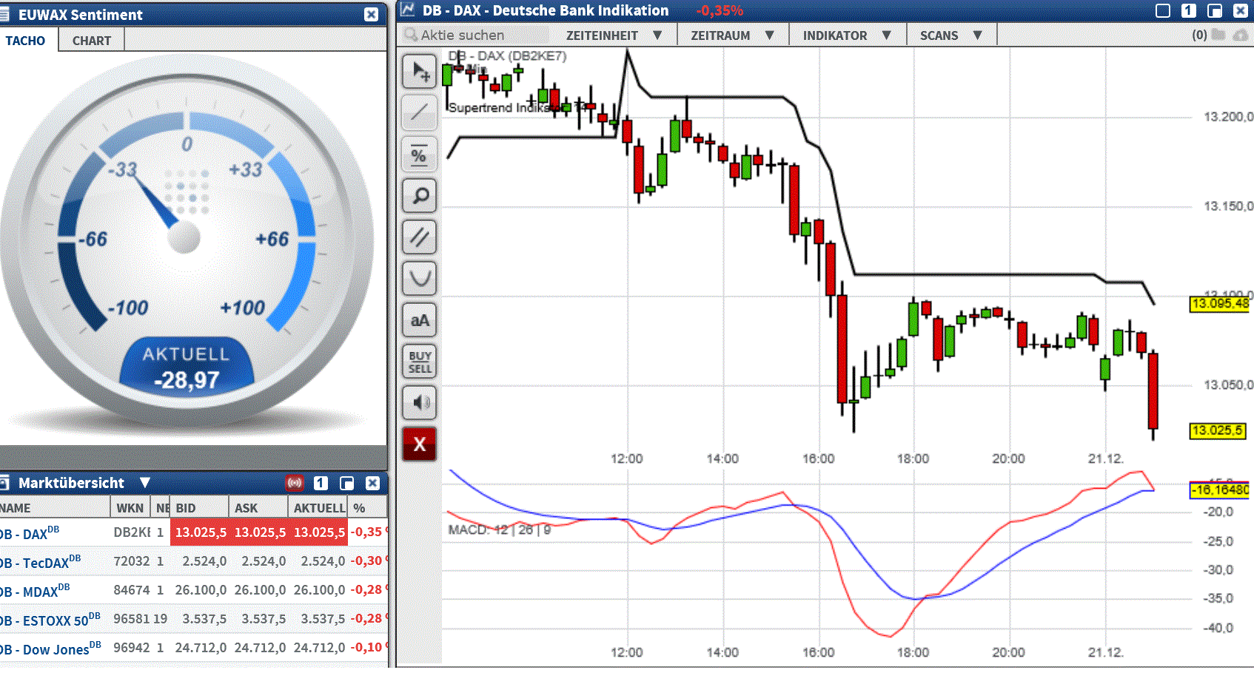Select the TACHO tab
The width and height of the screenshot is (1254, 687).
27,40
